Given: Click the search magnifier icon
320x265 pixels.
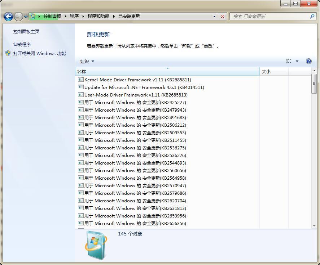Looking at the screenshot, I should pos(312,16).
